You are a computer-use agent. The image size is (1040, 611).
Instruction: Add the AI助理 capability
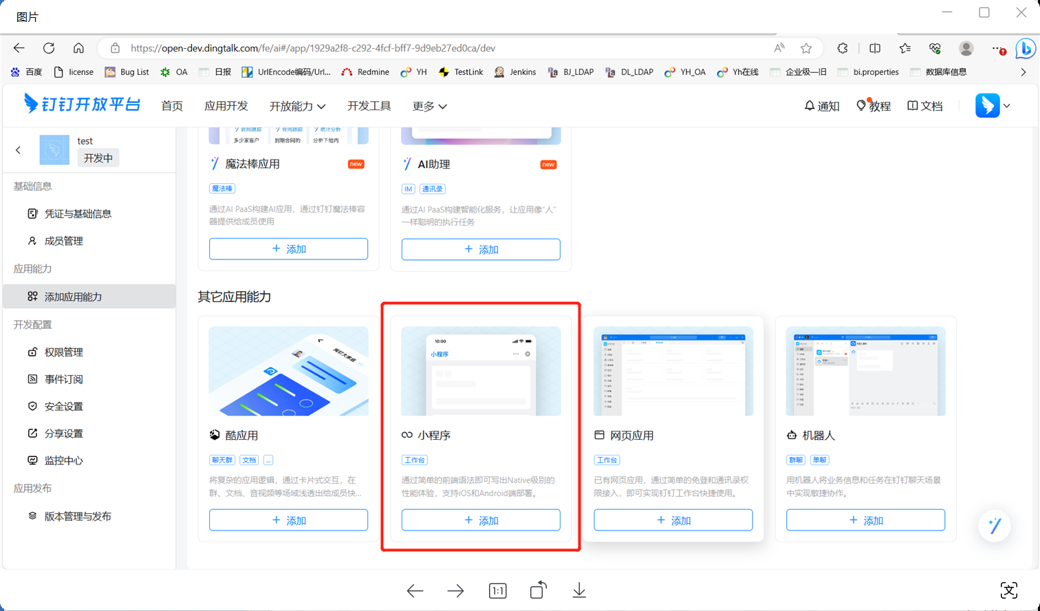(481, 250)
